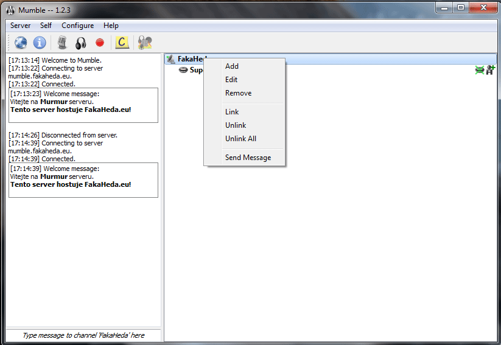The width and height of the screenshot is (501, 345).
Task: Open the last toolbar icon with headset figures
Action: (x=145, y=43)
